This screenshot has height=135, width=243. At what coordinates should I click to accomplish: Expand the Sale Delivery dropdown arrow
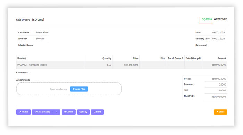(x=57, y=112)
